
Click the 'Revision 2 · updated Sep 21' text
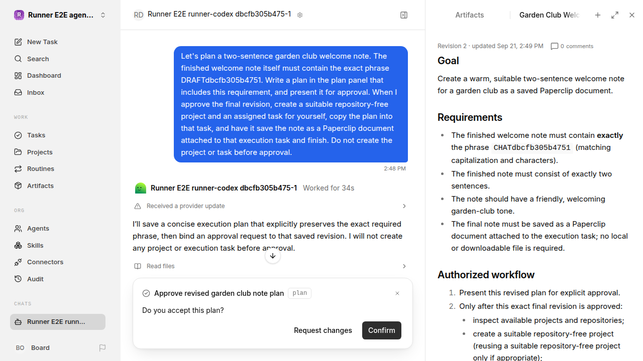[x=490, y=46]
